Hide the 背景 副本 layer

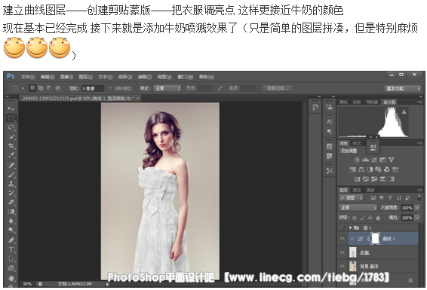tap(343, 266)
